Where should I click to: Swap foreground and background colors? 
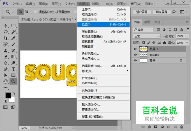(x=14, y=93)
